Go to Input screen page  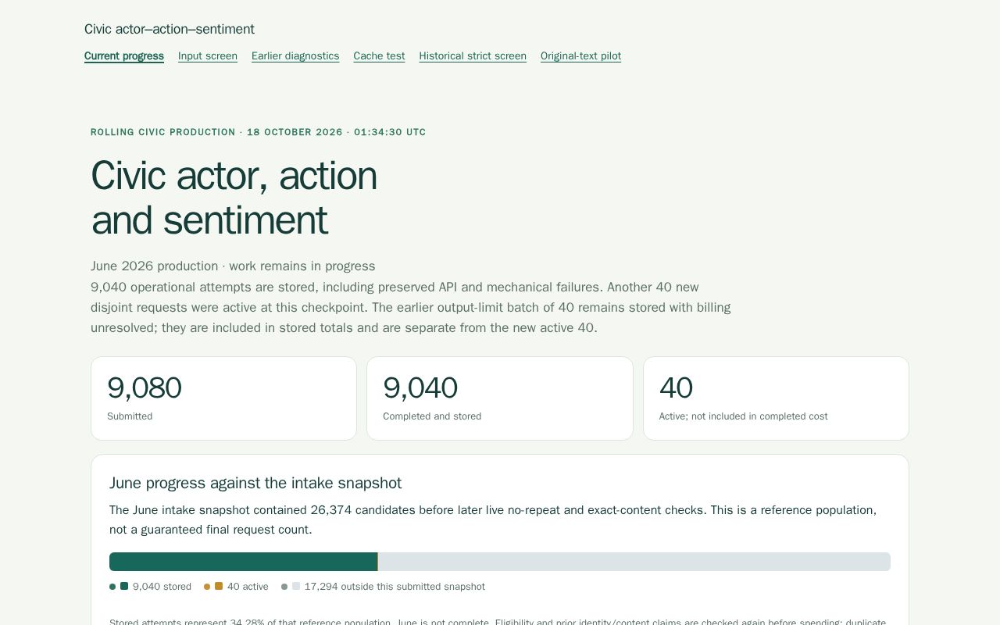point(208,56)
